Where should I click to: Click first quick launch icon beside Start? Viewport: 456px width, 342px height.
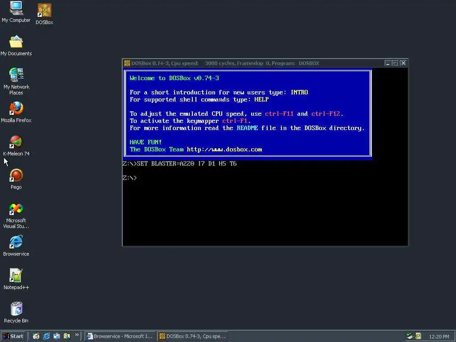36,336
